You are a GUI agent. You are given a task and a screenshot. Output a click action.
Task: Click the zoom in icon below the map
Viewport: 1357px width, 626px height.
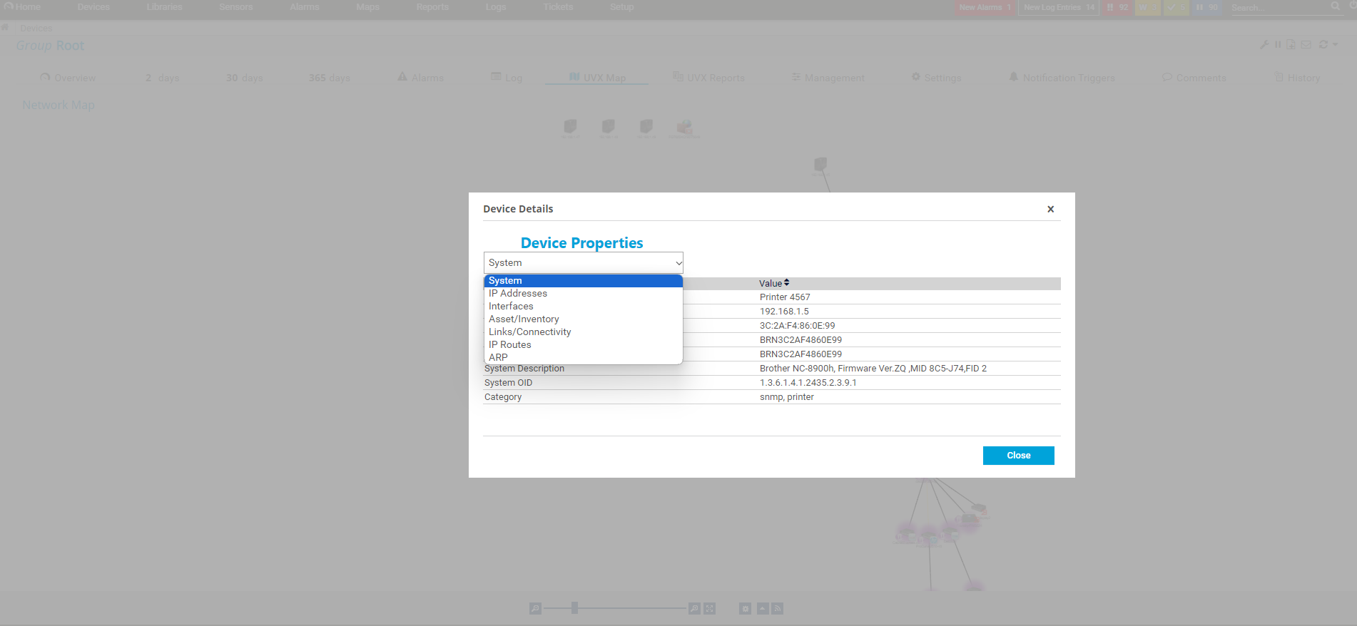pos(694,608)
